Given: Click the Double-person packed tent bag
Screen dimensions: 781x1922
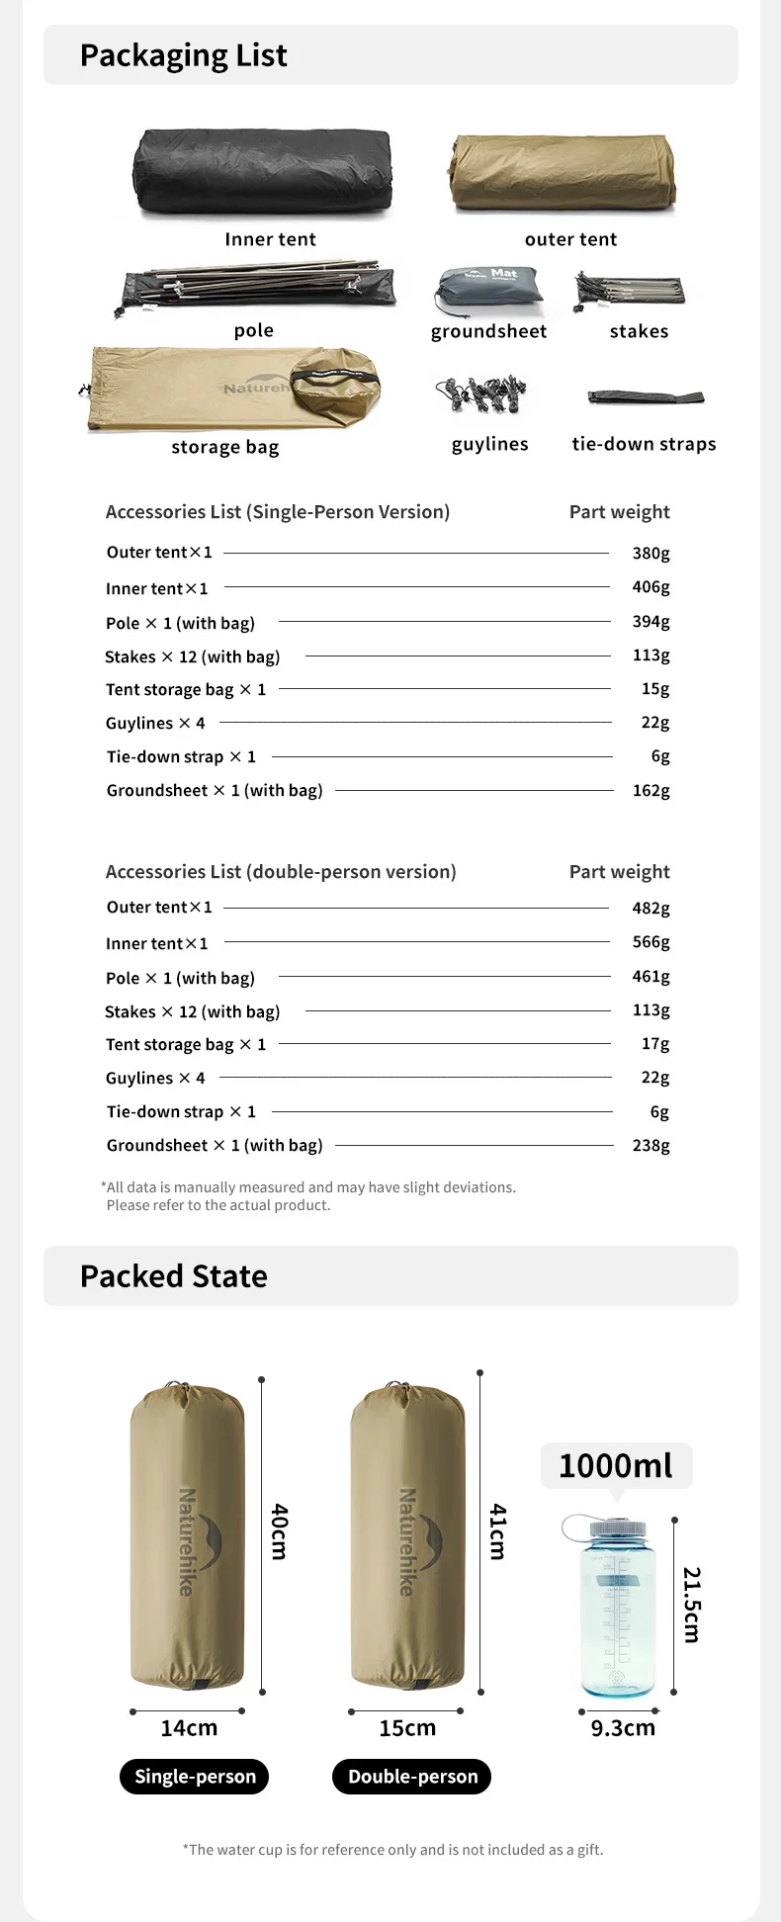Looking at the screenshot, I should [x=407, y=1537].
